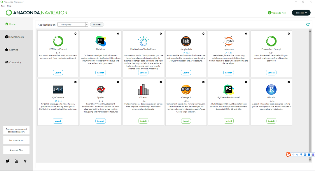Open settings gear on Notebook card
Image resolution: width=315 pixels, height=171 pixels.
coord(246,34)
